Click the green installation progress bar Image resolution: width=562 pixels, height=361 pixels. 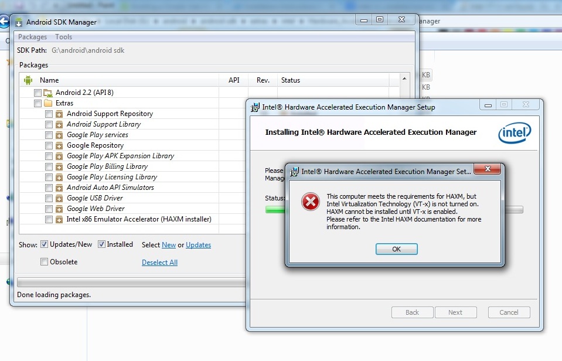coord(275,210)
